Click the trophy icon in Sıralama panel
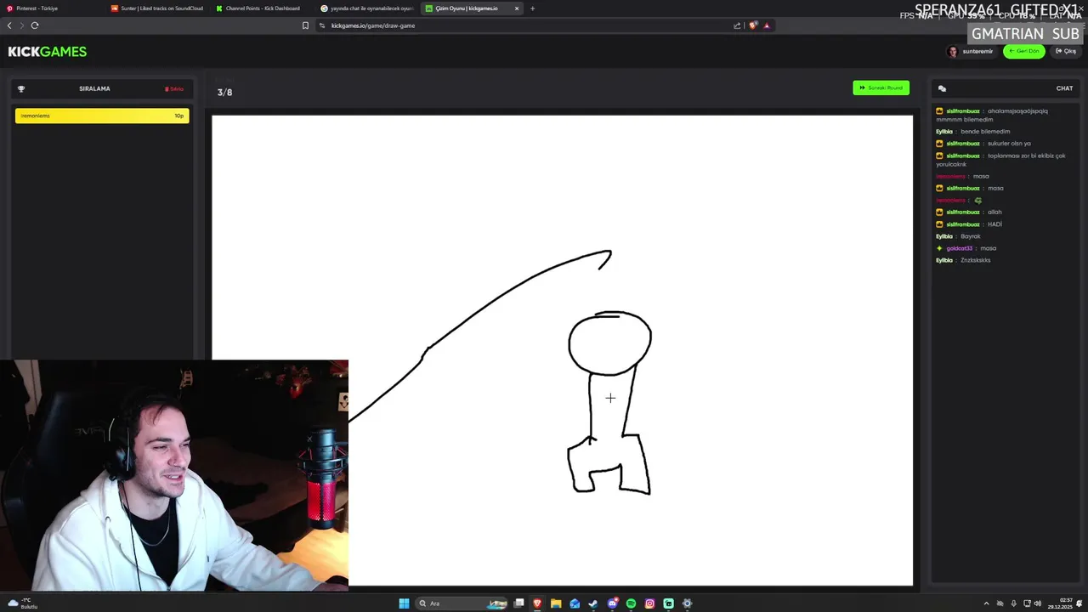1088x612 pixels. click(21, 88)
